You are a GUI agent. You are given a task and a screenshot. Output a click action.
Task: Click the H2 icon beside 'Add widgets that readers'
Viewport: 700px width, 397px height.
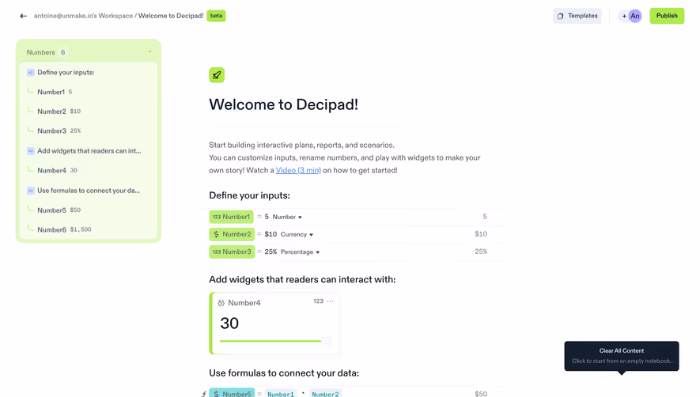pyautogui.click(x=30, y=151)
